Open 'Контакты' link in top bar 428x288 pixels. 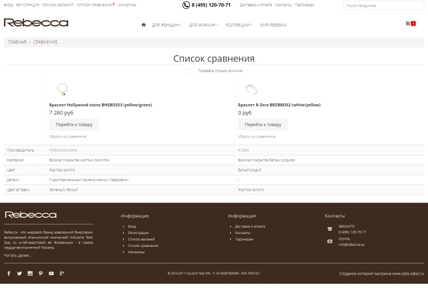click(x=284, y=5)
